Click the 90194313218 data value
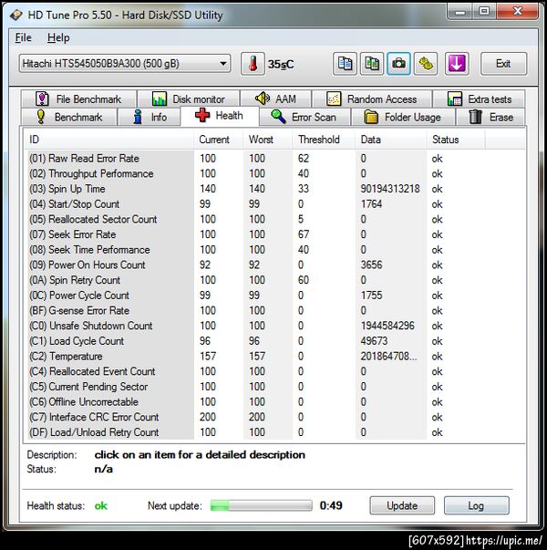547x550 pixels. (390, 189)
